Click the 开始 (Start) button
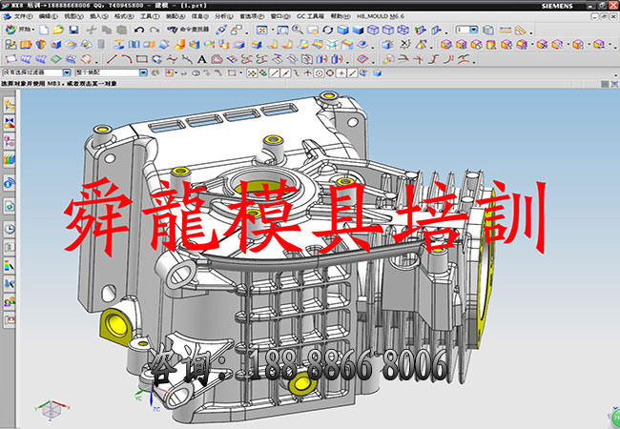620x429 pixels. tap(20, 30)
